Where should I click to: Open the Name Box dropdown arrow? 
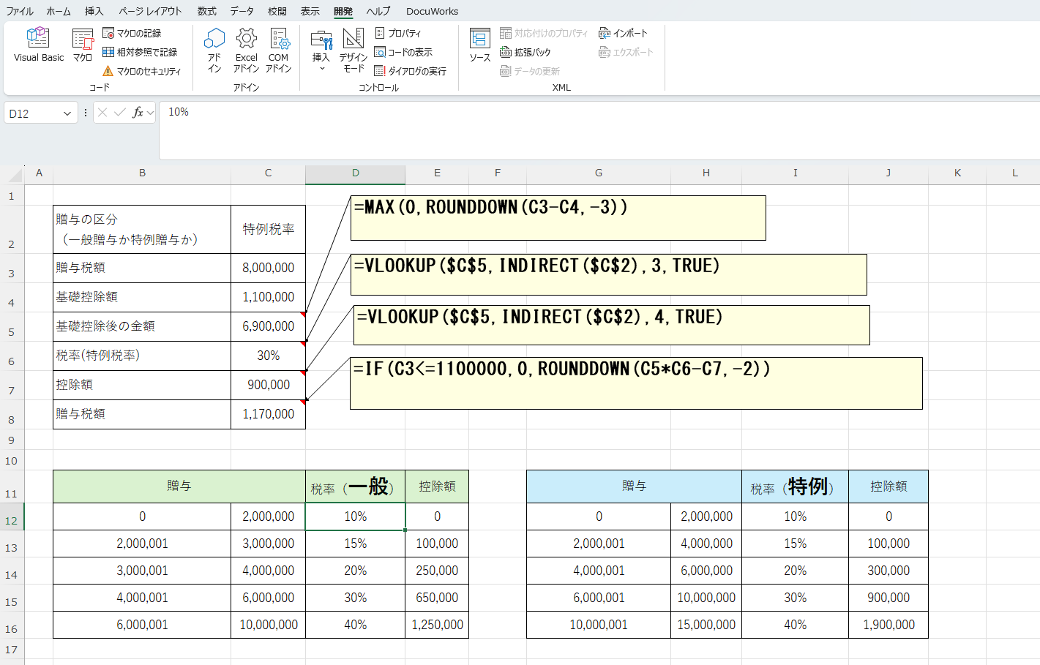[x=67, y=113]
